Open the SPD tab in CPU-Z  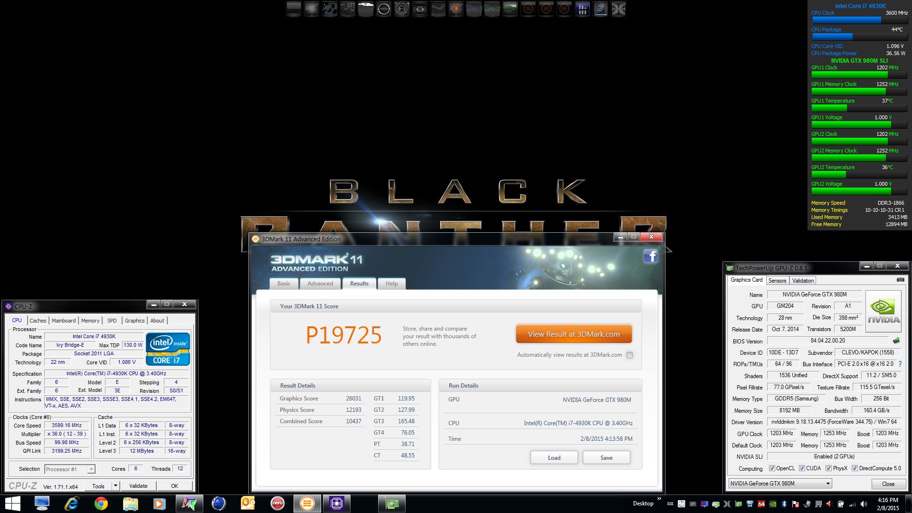click(112, 321)
